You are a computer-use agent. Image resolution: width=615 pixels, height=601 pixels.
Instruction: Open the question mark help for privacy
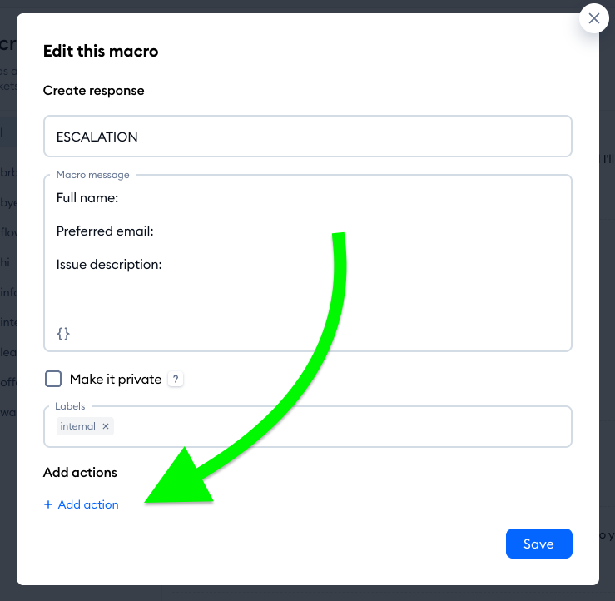(175, 380)
